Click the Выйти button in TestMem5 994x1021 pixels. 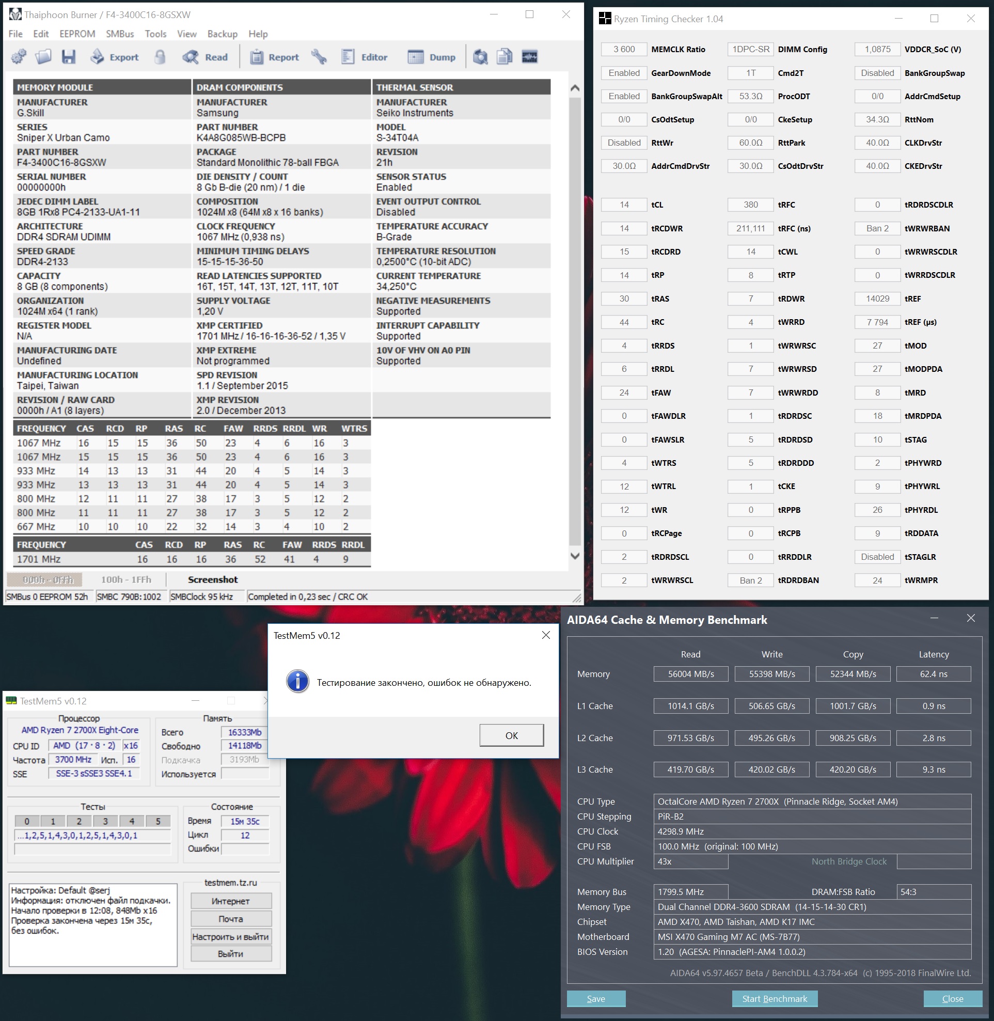tap(231, 954)
